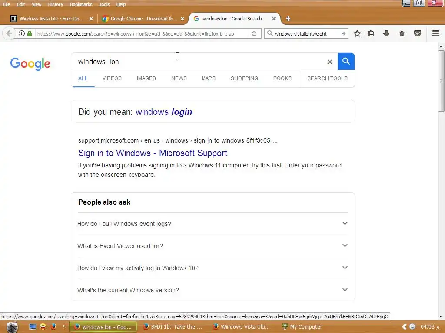445x333 pixels.
Task: Reload the page with the refresh icon
Action: (254, 34)
